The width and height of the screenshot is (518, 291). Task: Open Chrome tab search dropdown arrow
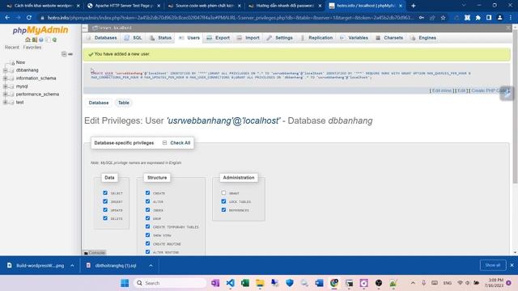pos(463,6)
